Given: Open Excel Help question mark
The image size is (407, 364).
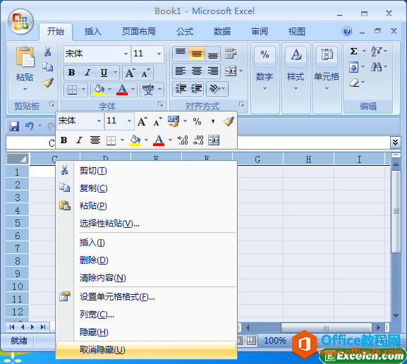Looking at the screenshot, I should (347, 32).
